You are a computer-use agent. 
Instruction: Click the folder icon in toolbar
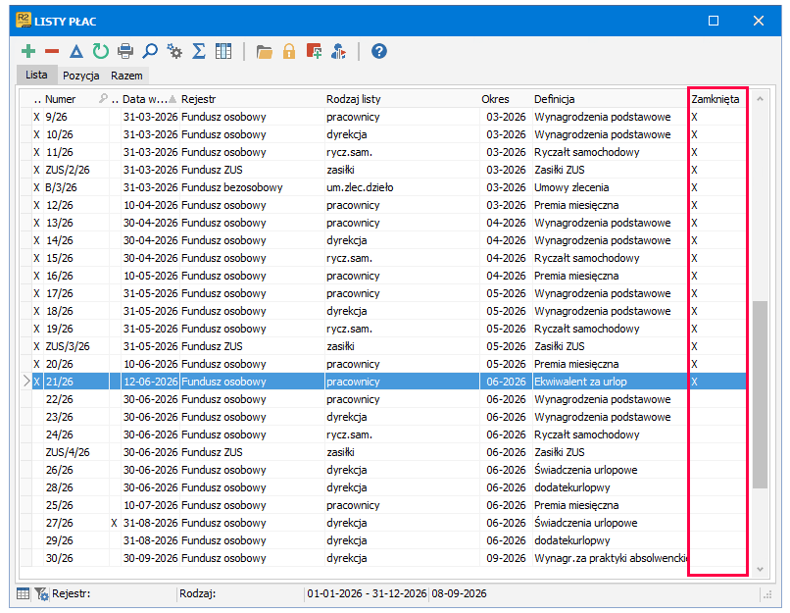point(264,51)
